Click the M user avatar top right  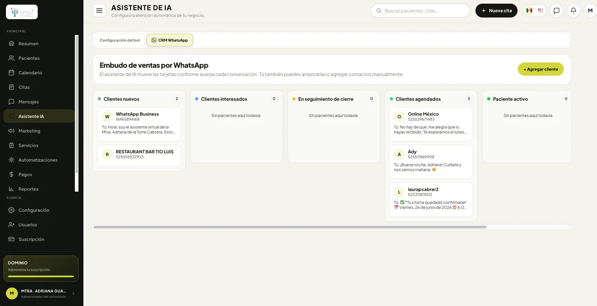590,11
